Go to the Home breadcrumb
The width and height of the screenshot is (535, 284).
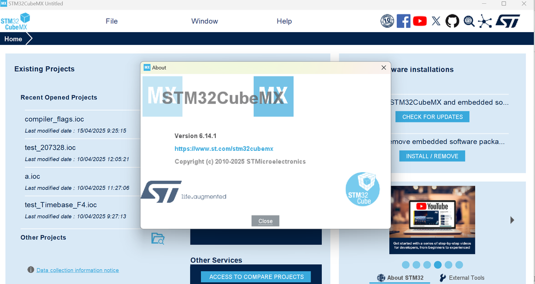point(13,39)
